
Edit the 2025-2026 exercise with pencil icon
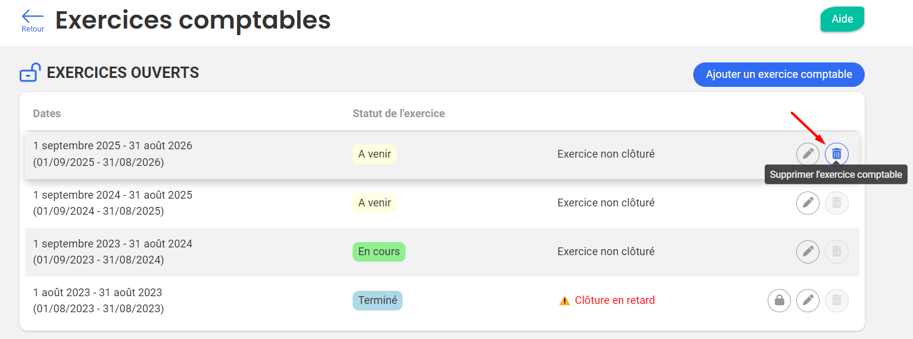pos(808,154)
